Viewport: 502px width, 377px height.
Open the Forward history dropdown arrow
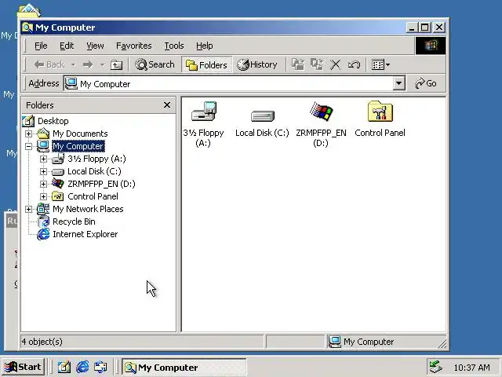pos(102,64)
